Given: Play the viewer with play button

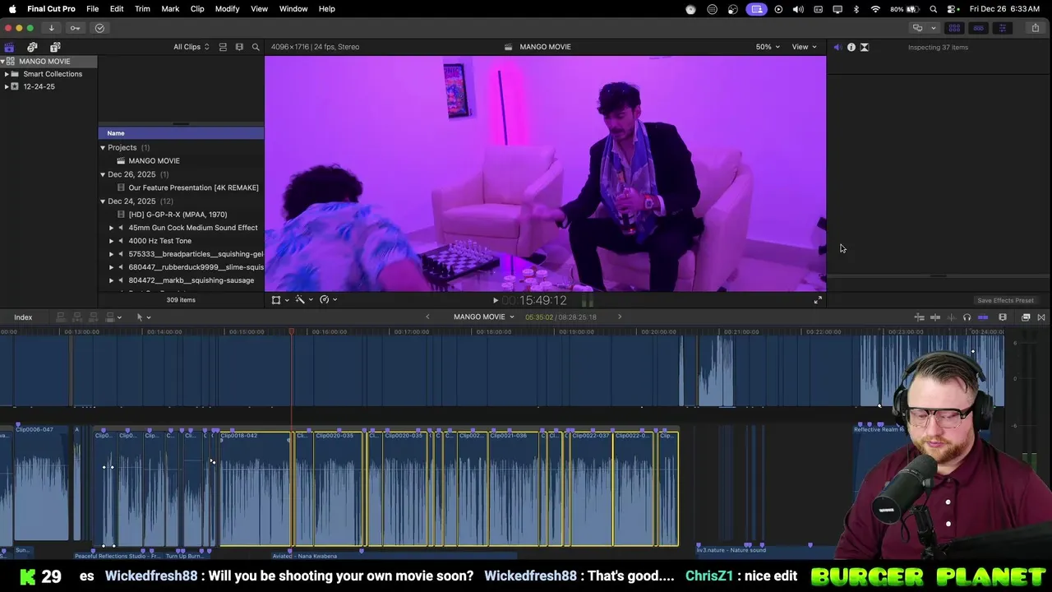Looking at the screenshot, I should 495,300.
